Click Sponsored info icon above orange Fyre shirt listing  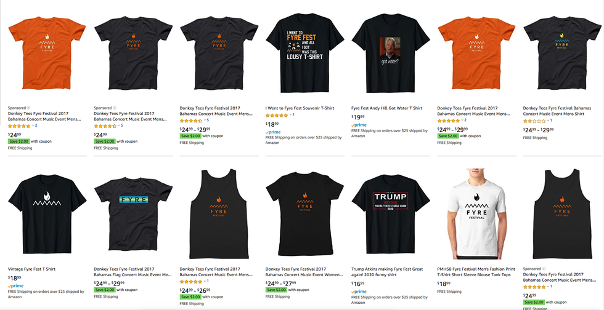pos(28,108)
